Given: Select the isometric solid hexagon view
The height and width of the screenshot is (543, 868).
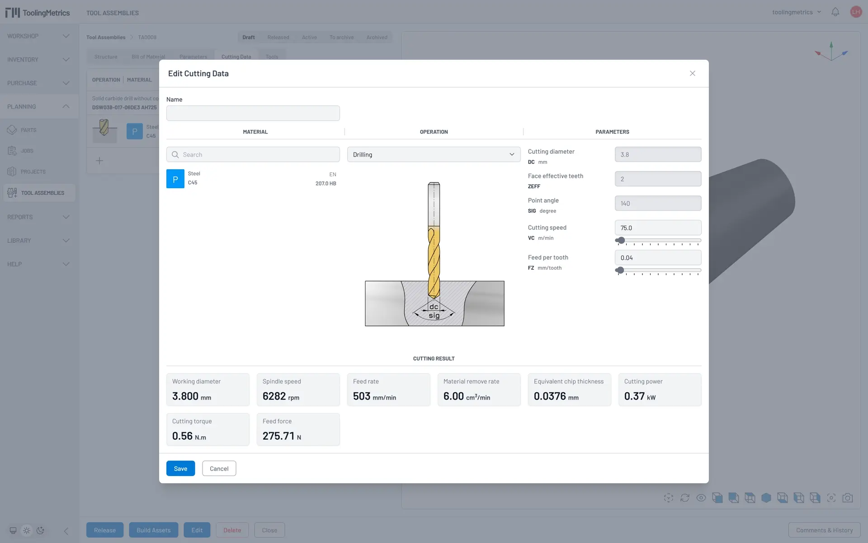Looking at the screenshot, I should 766,498.
